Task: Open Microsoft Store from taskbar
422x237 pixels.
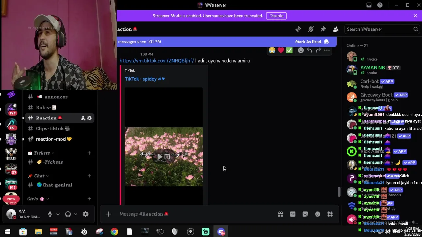Action: 23,232
